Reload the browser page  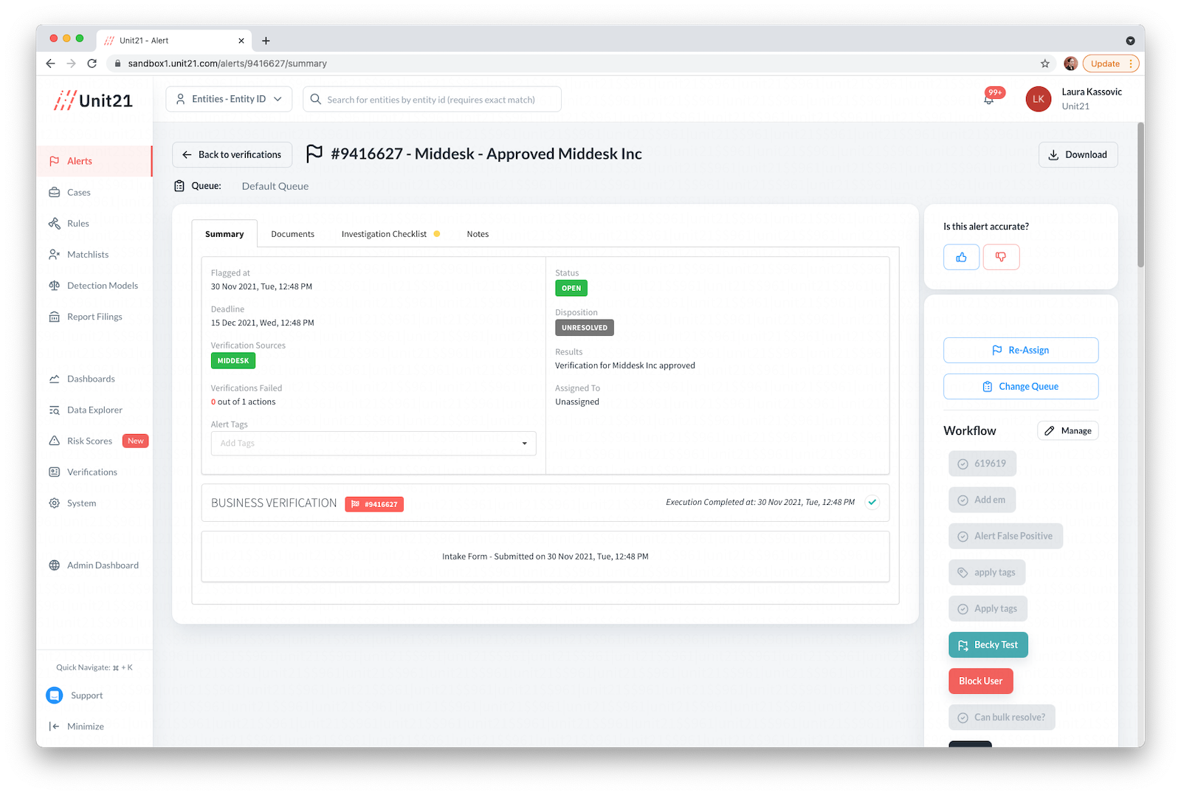coord(92,63)
